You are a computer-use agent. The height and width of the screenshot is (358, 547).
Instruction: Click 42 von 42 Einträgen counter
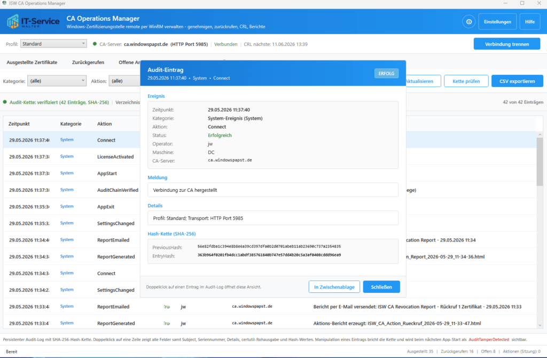[523, 102]
